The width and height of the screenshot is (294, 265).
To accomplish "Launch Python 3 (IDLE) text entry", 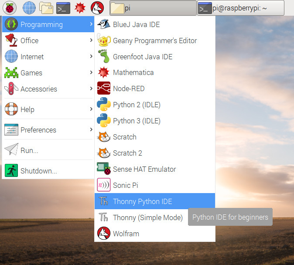I will [137, 121].
